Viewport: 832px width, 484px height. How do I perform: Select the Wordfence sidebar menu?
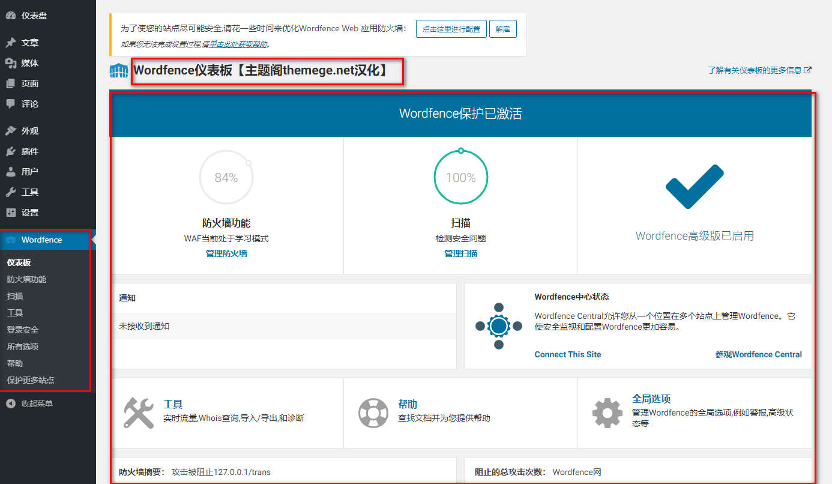tap(48, 240)
